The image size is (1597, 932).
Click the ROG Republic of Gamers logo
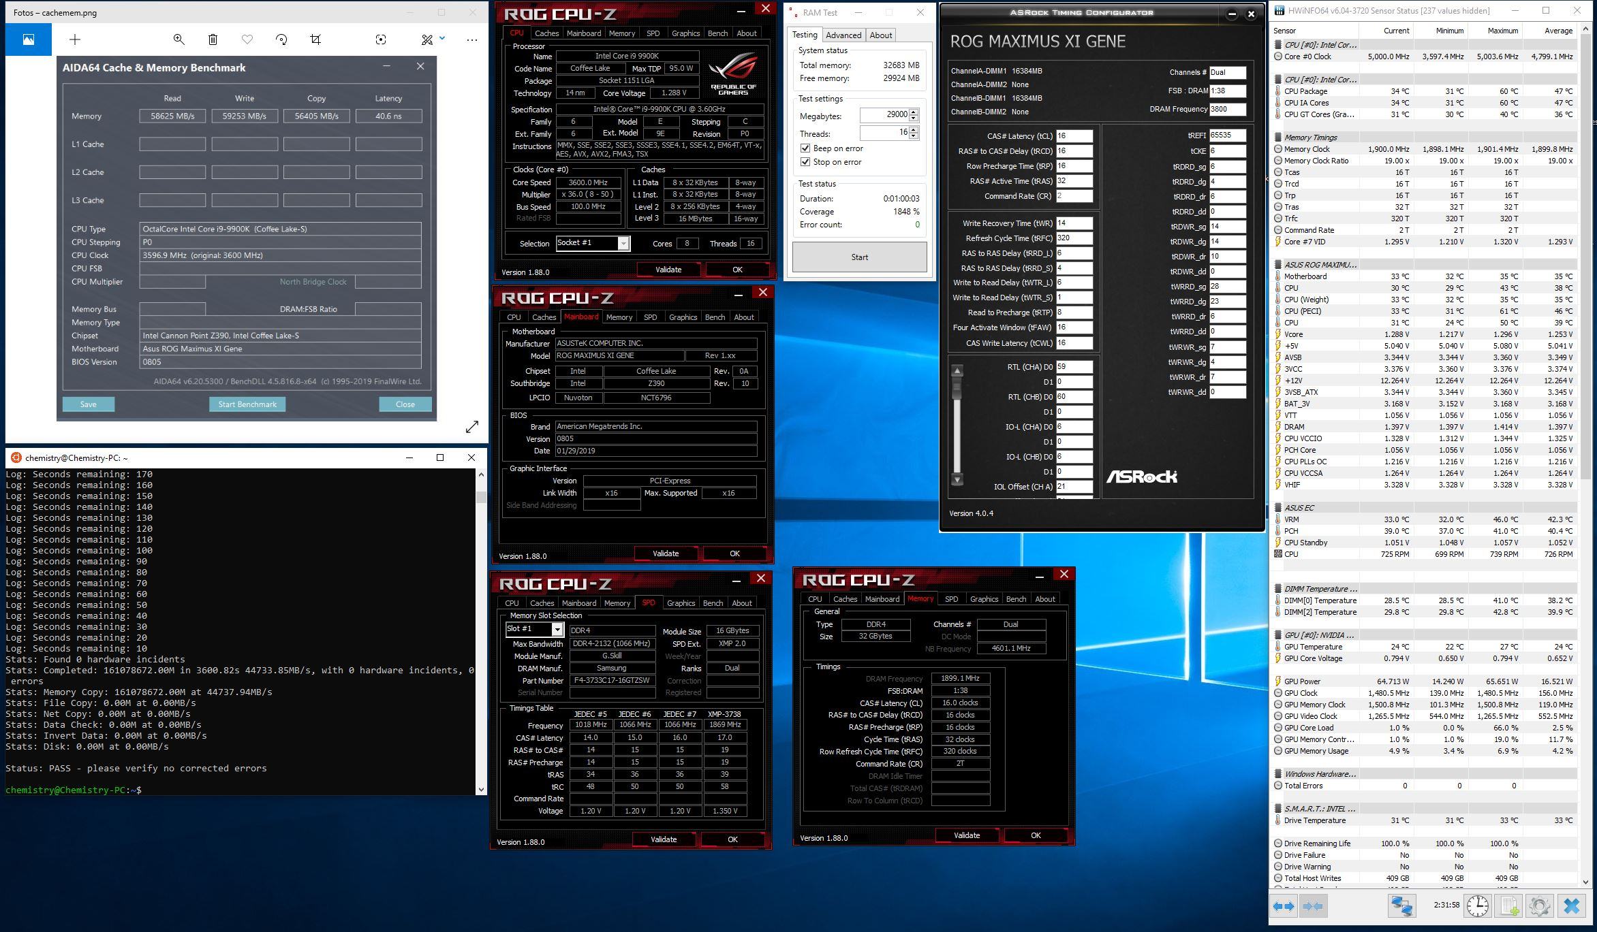point(733,73)
